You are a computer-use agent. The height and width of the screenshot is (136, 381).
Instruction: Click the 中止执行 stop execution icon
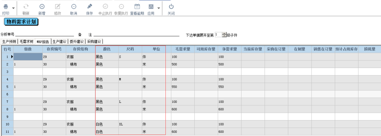coord(105,7)
